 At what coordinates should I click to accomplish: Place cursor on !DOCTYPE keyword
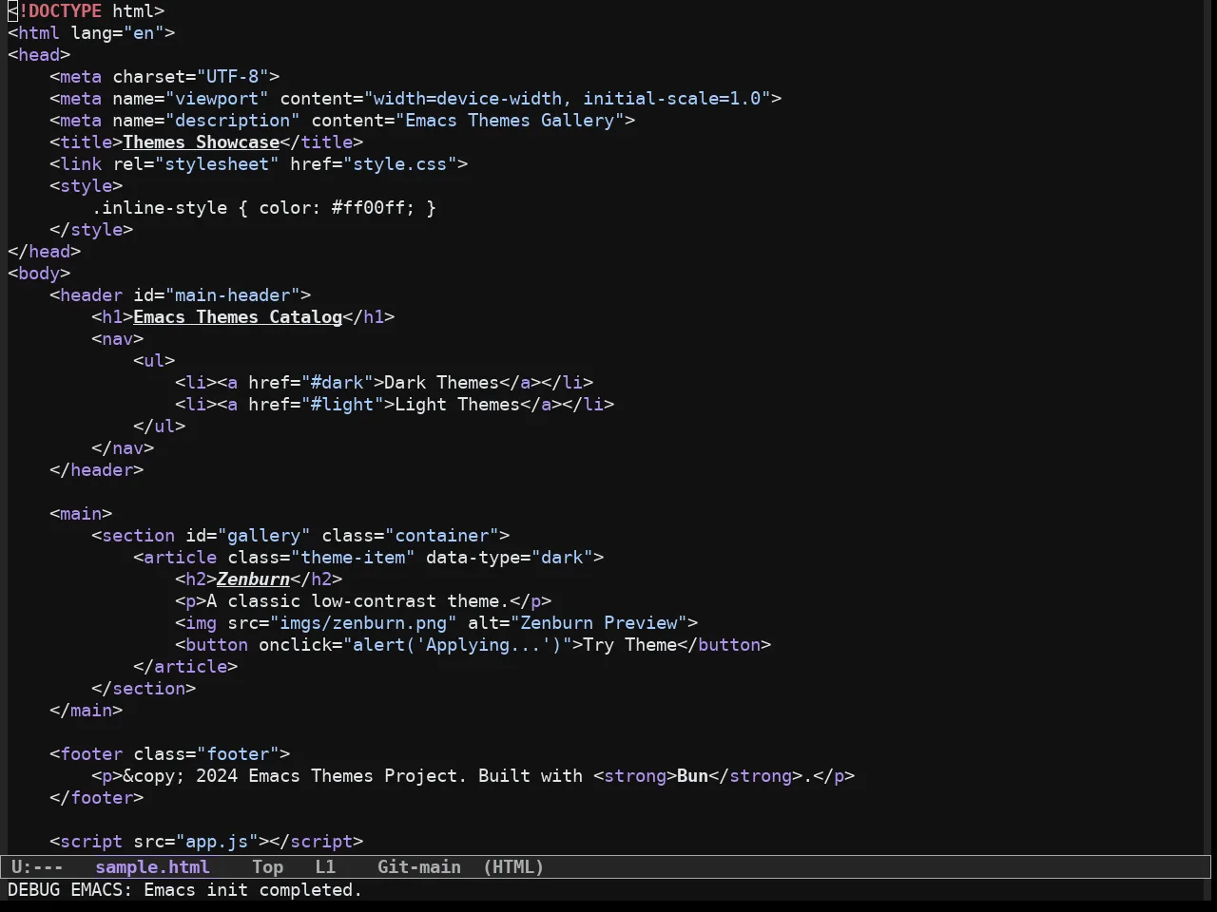tap(60, 11)
